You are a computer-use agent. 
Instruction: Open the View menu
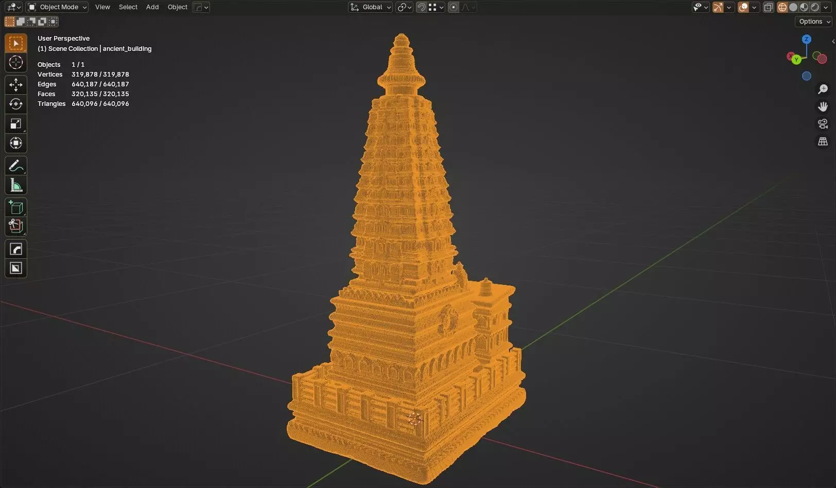tap(102, 7)
